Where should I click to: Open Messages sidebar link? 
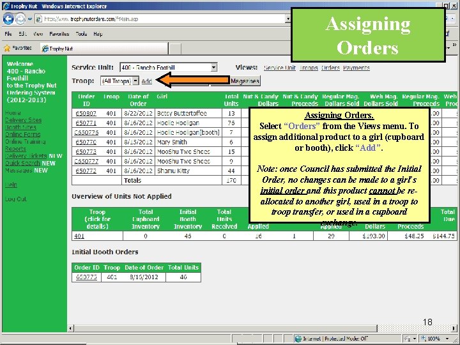click(x=19, y=171)
